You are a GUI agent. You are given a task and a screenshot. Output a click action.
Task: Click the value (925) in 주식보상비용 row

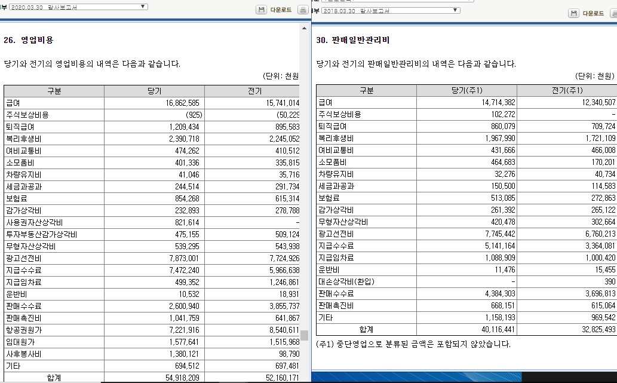(x=194, y=115)
